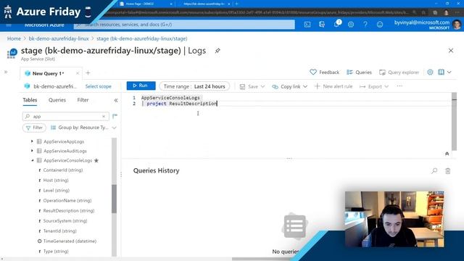
Task: Open a new browser tab
Action: pyautogui.click(x=236, y=4)
